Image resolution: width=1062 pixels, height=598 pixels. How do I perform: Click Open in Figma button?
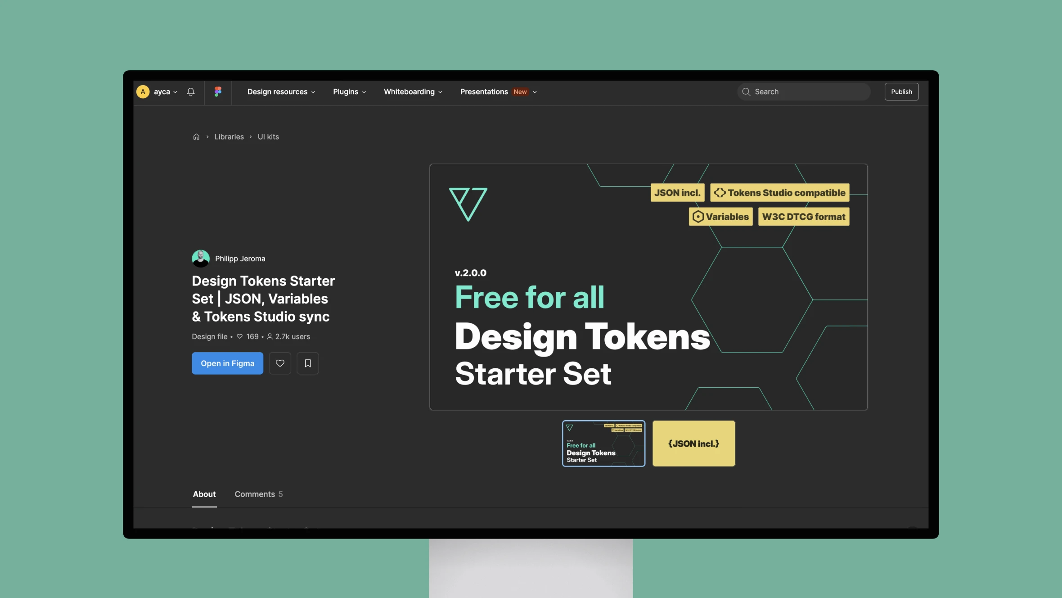(x=228, y=364)
